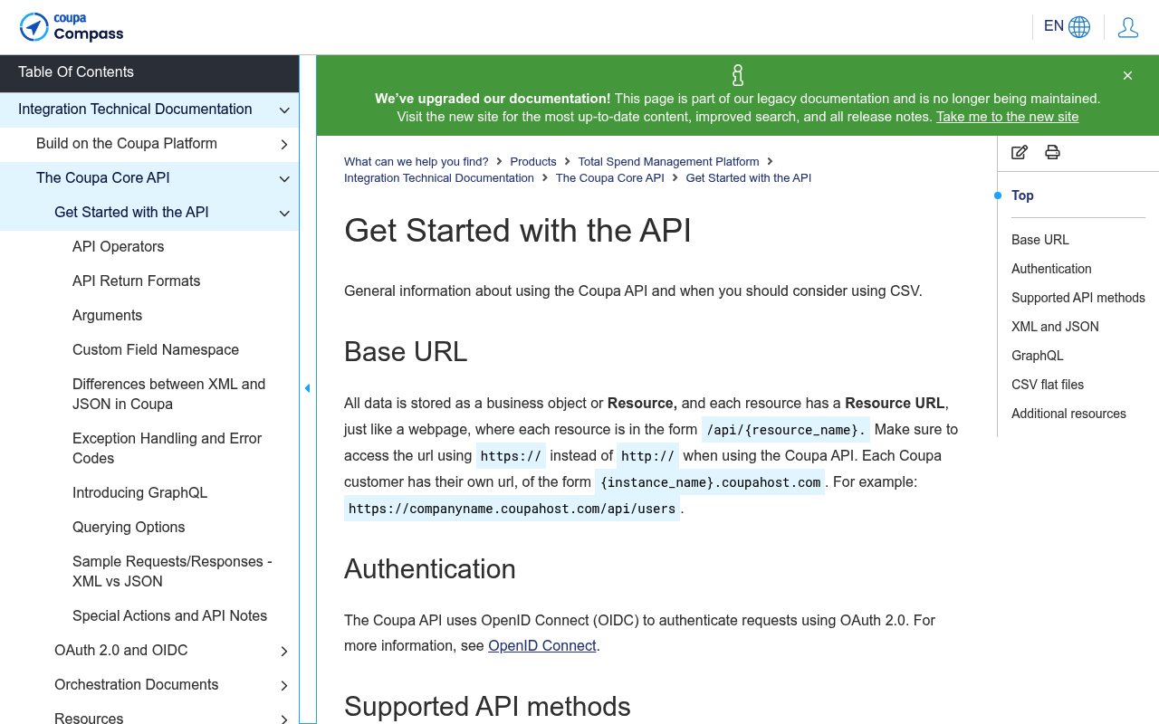Click 'What can we help you find?' breadcrumb
The width and height of the screenshot is (1159, 724).
pos(417,162)
